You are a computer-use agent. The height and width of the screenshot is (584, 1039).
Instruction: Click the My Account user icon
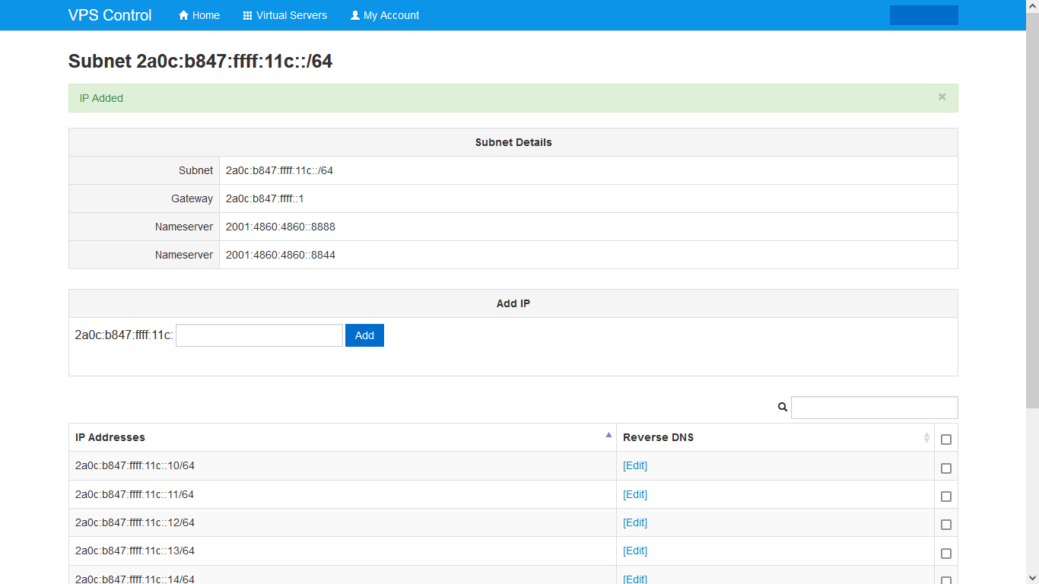354,15
